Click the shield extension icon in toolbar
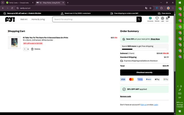Image resolution: width=184 pixels, height=115 pixels. pos(157,8)
